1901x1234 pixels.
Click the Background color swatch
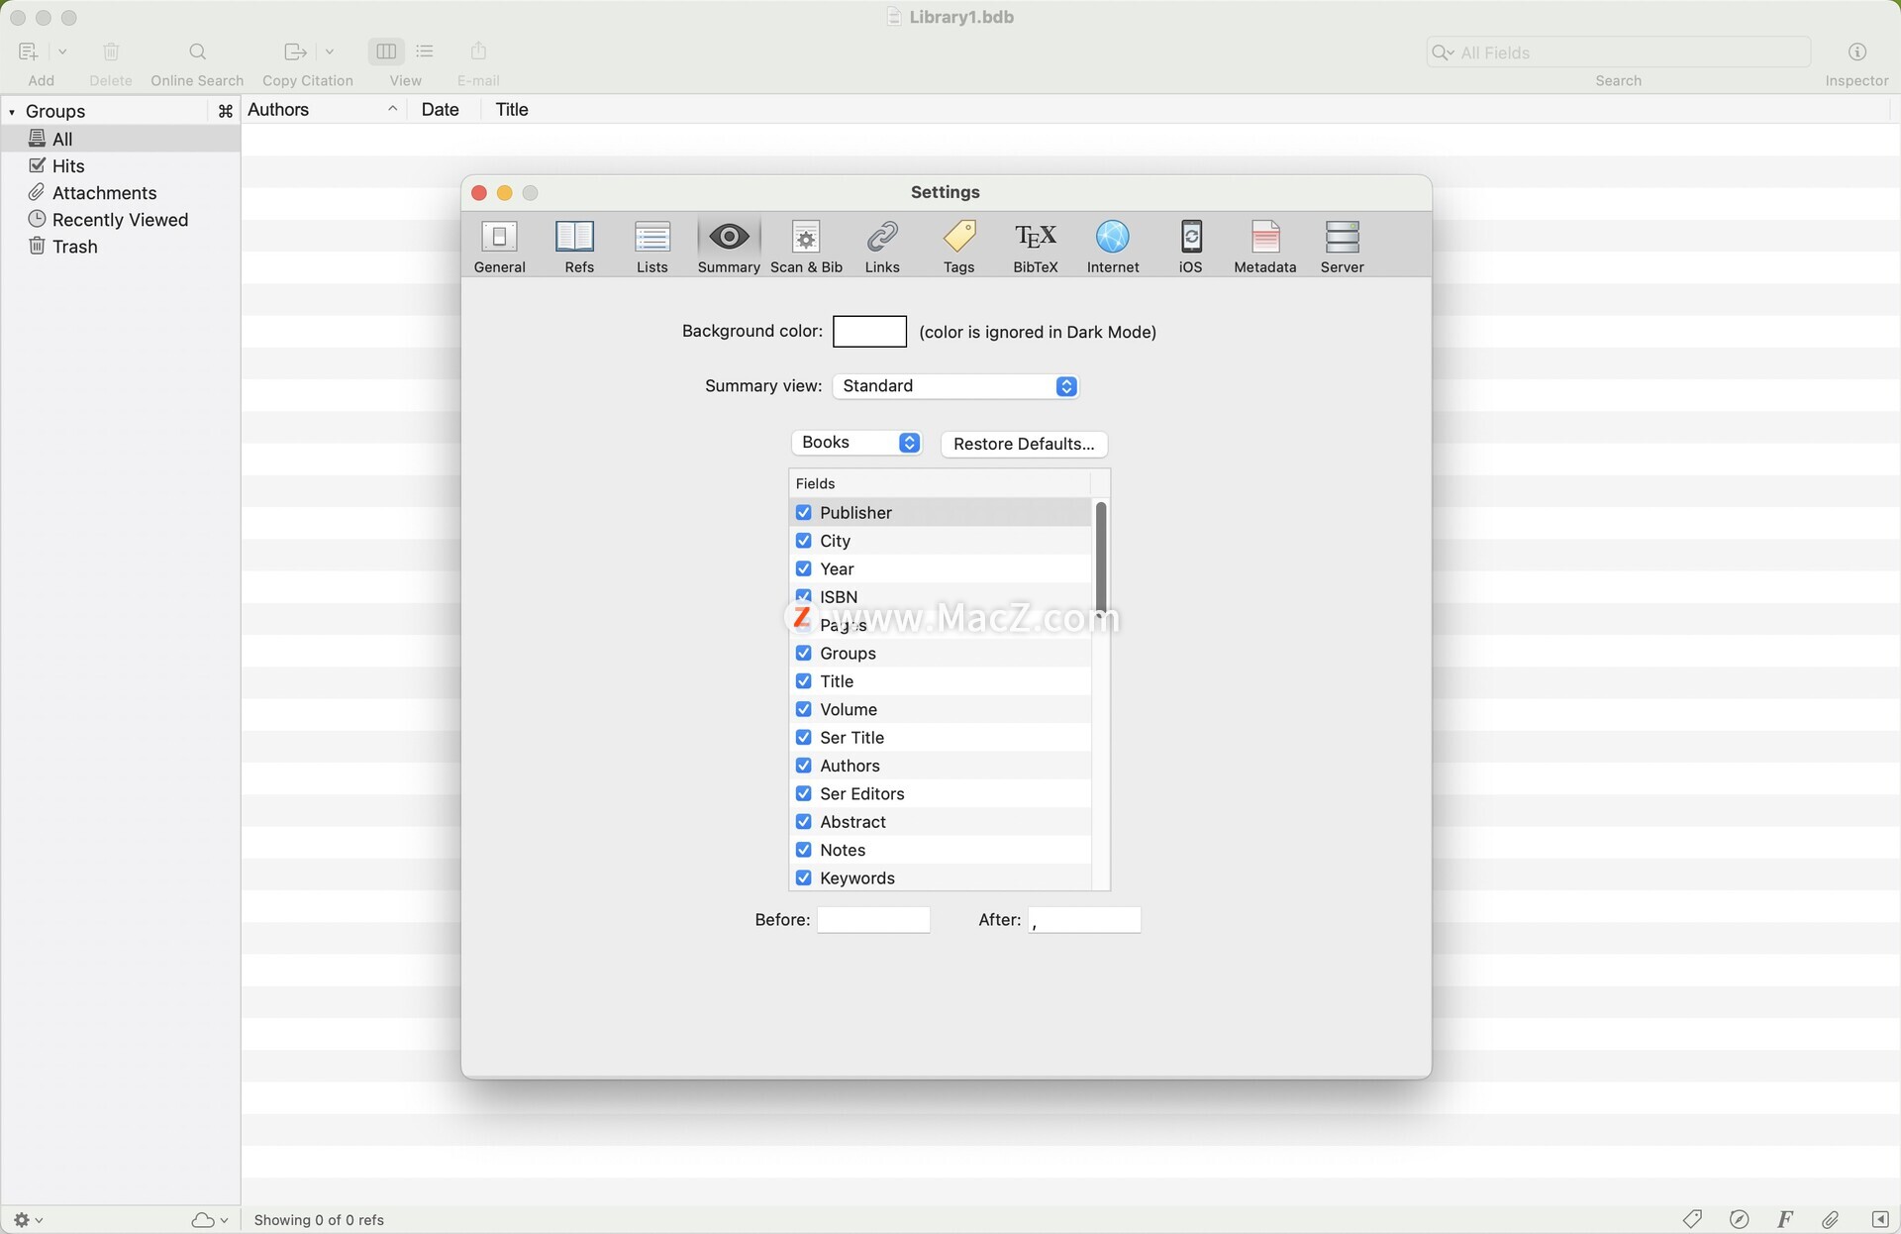pos(869,332)
